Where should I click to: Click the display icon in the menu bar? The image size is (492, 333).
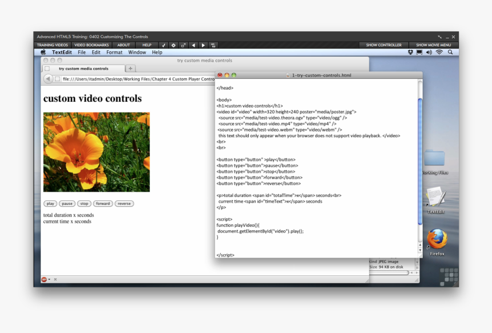(419, 53)
